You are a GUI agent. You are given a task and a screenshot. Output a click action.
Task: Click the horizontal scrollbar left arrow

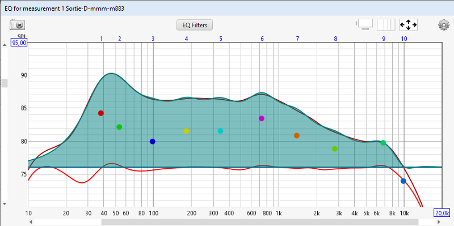coord(31,222)
